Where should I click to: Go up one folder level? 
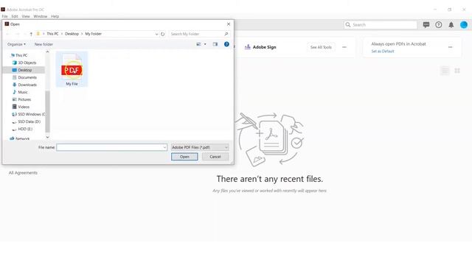coord(31,34)
